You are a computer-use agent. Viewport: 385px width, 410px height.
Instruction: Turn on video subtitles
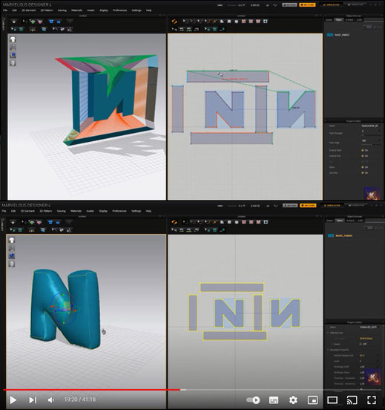coord(274,400)
